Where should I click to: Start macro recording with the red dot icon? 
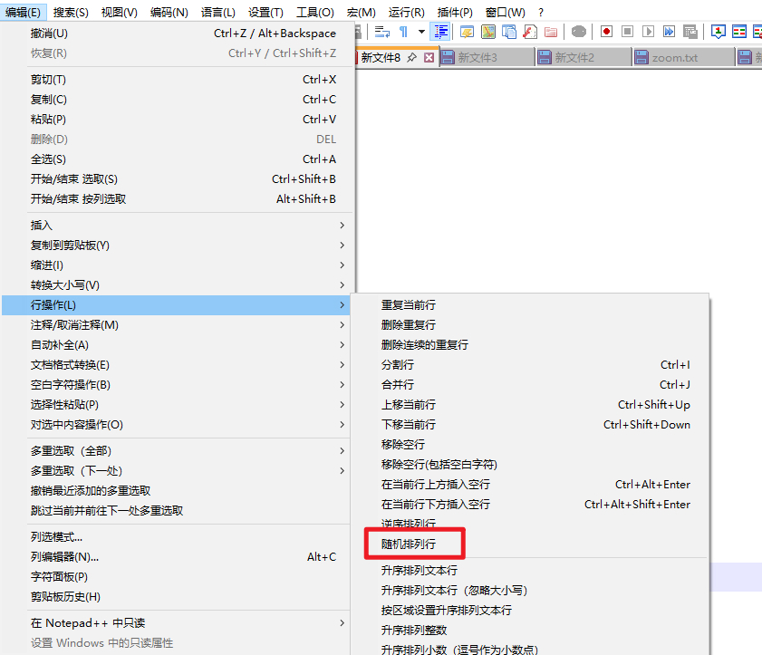pos(606,32)
